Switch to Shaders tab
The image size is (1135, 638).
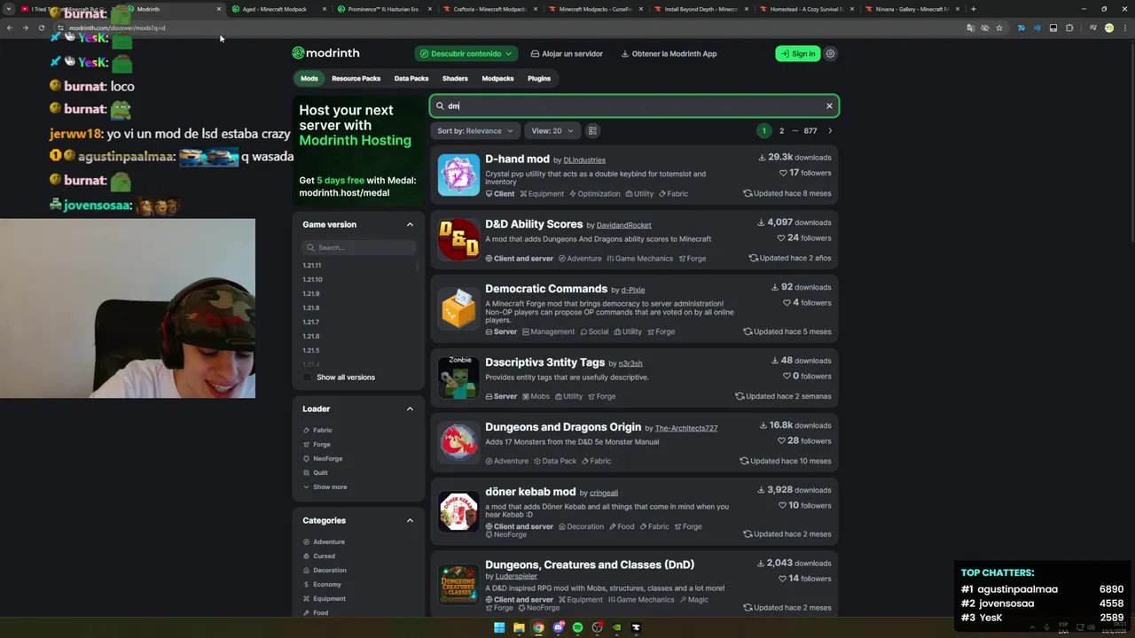pyautogui.click(x=455, y=78)
